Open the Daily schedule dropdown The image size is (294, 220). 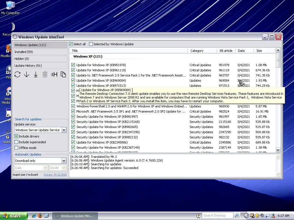(45, 168)
